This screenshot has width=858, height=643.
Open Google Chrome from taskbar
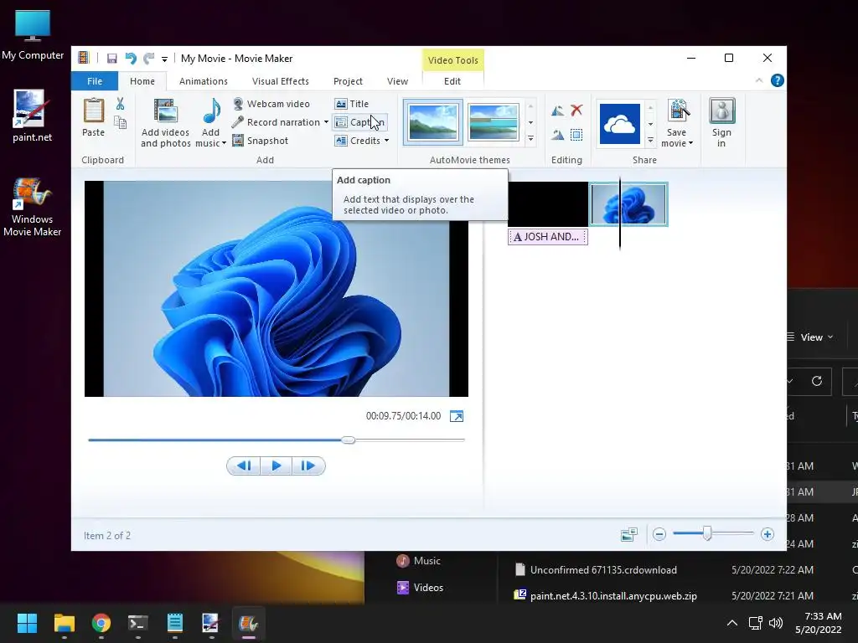pos(101,623)
